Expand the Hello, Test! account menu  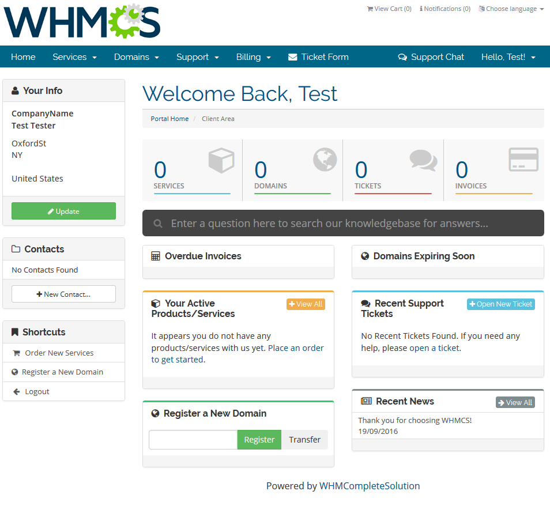pyautogui.click(x=508, y=57)
